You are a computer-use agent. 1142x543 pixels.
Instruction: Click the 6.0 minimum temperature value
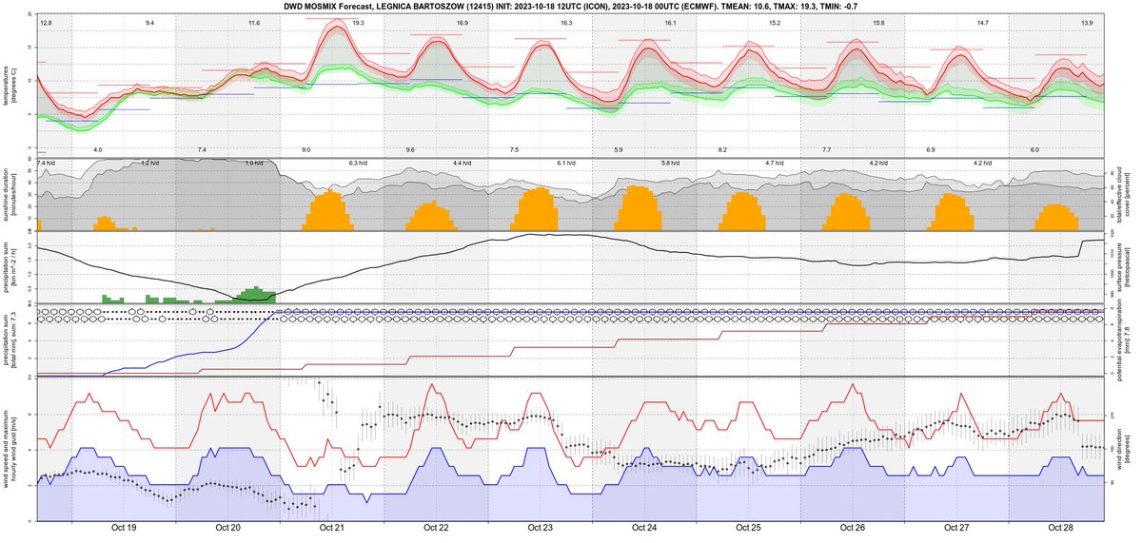[1034, 150]
